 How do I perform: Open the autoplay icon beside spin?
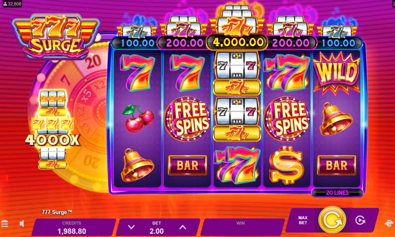pos(360,220)
